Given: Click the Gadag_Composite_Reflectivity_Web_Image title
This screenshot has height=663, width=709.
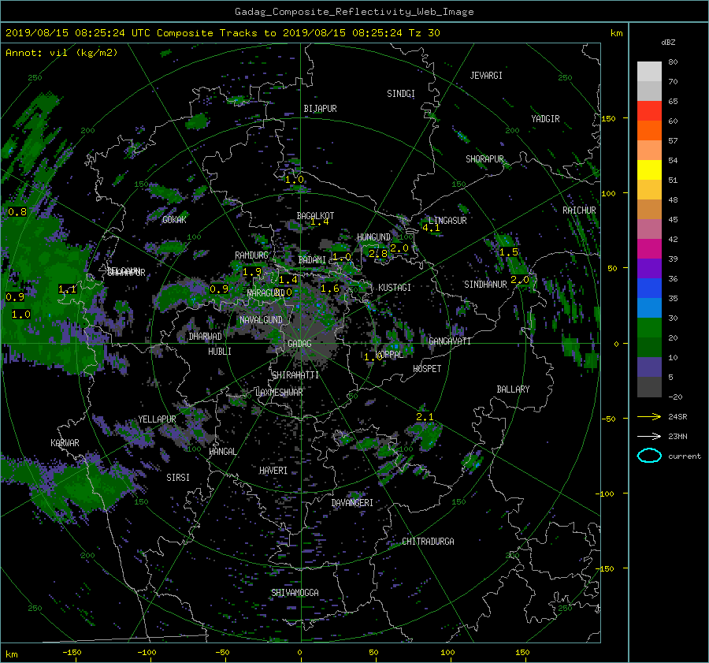Looking at the screenshot, I should pos(354,12).
